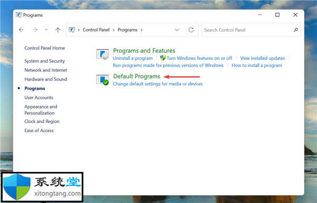Minimize the Programs window
Screen dimensions: 317x203
point(260,15)
